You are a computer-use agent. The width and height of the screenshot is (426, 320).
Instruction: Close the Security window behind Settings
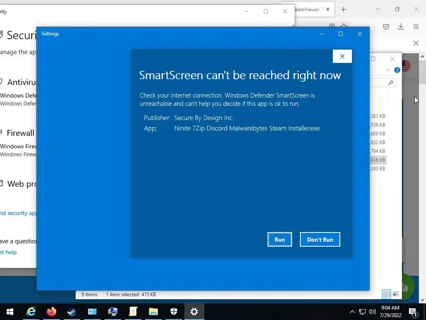coord(285,11)
